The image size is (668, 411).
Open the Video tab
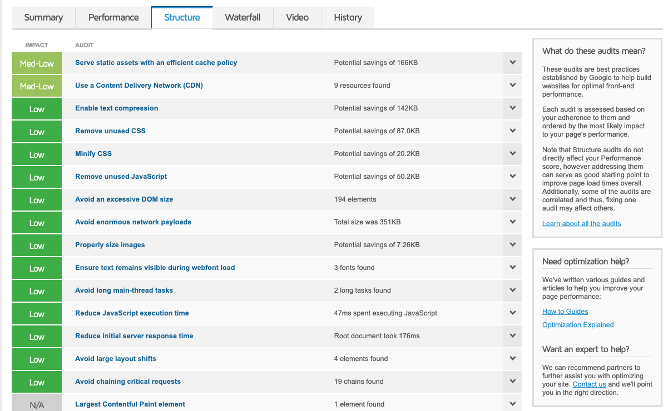coord(297,17)
